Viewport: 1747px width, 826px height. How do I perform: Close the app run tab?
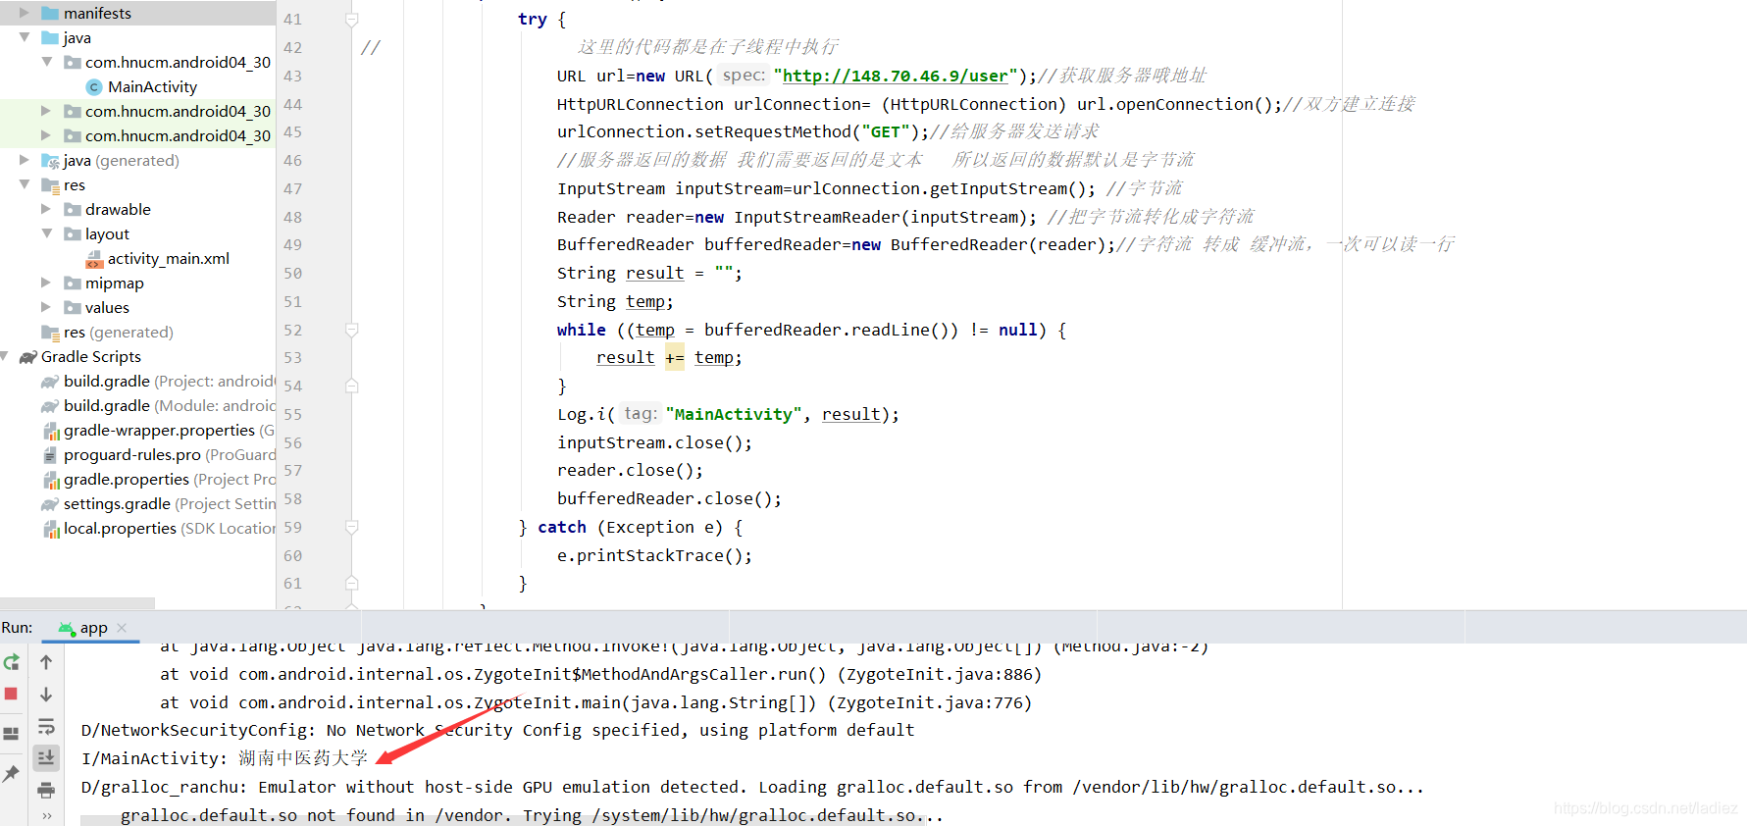122,628
